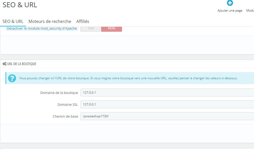Viewport: 254px width, 150px height.
Task: Click the gear icon beside URL DE LA BOUTIQUE
Action: click(4, 64)
